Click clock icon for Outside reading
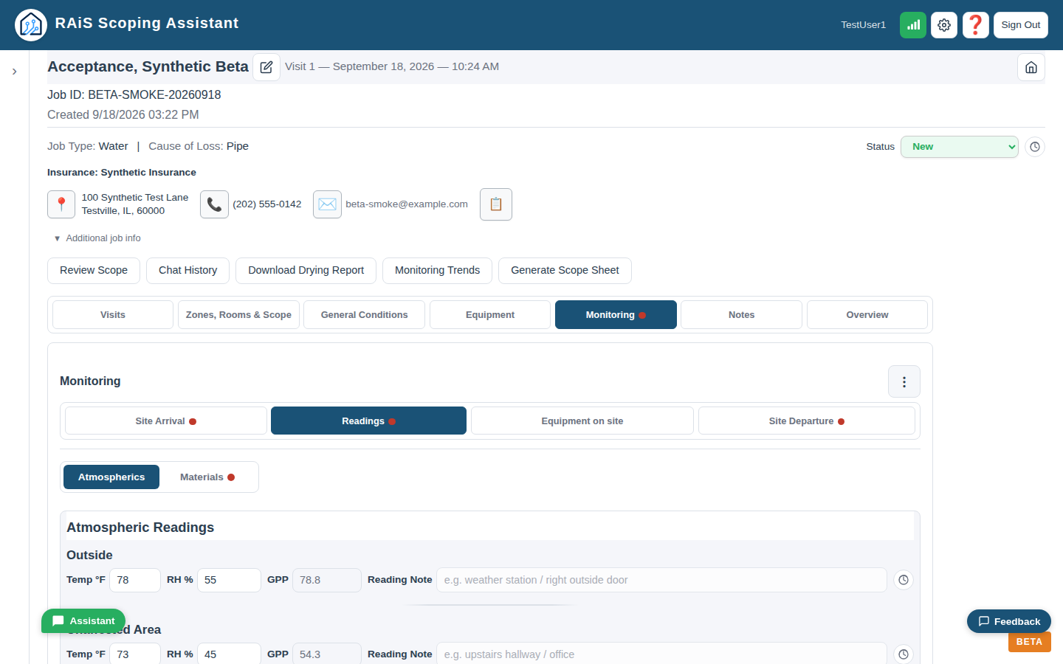Viewport: 1063px width, 664px height. [x=904, y=581]
